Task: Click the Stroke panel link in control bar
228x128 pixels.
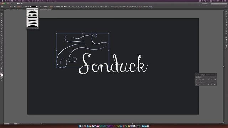Action: click(19, 6)
